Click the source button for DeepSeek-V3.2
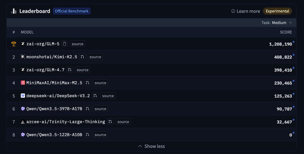Image resolution: width=304 pixels, height=154 pixels. pos(108,96)
